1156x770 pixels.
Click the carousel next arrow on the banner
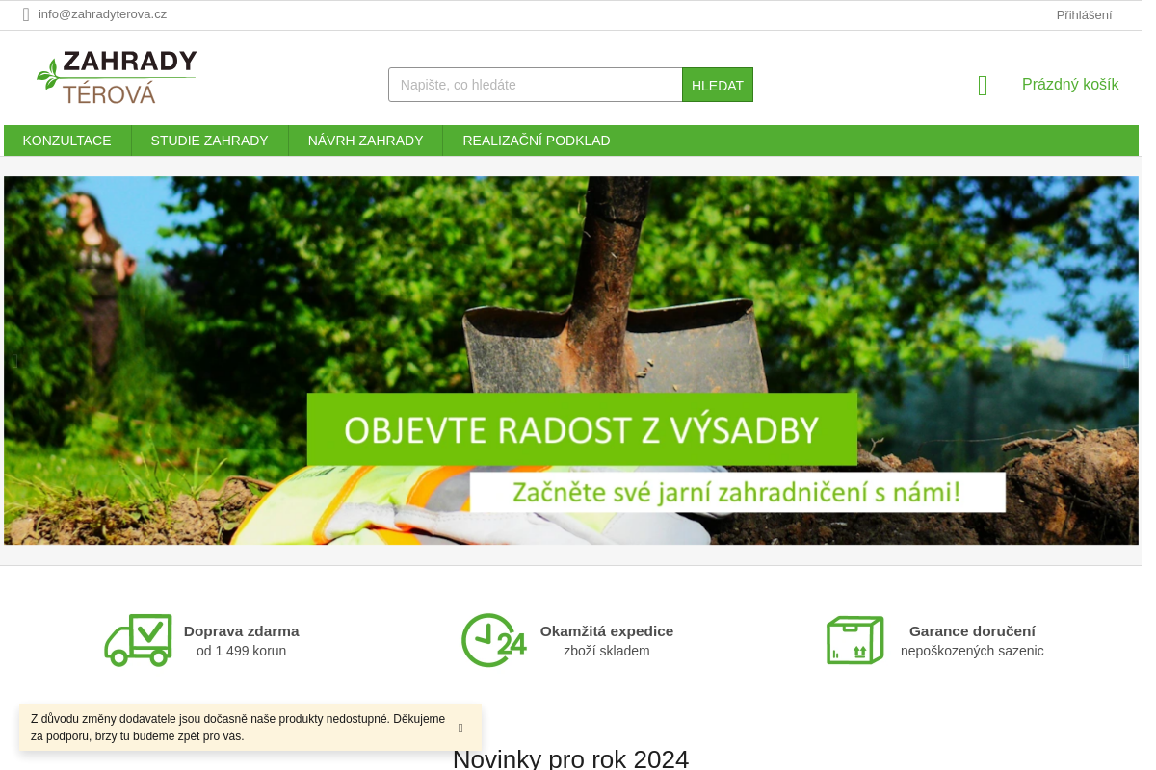click(1127, 360)
